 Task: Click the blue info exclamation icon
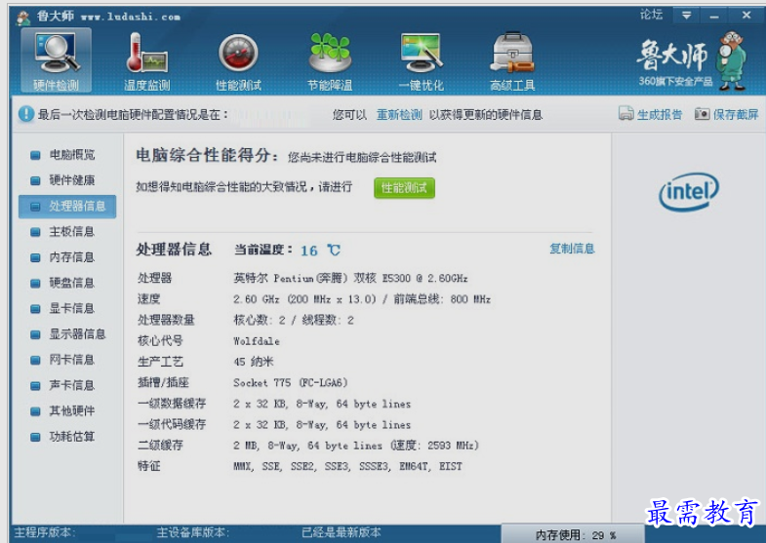coord(26,114)
